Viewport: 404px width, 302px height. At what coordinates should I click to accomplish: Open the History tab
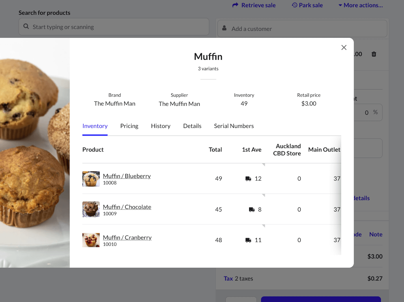tap(160, 126)
